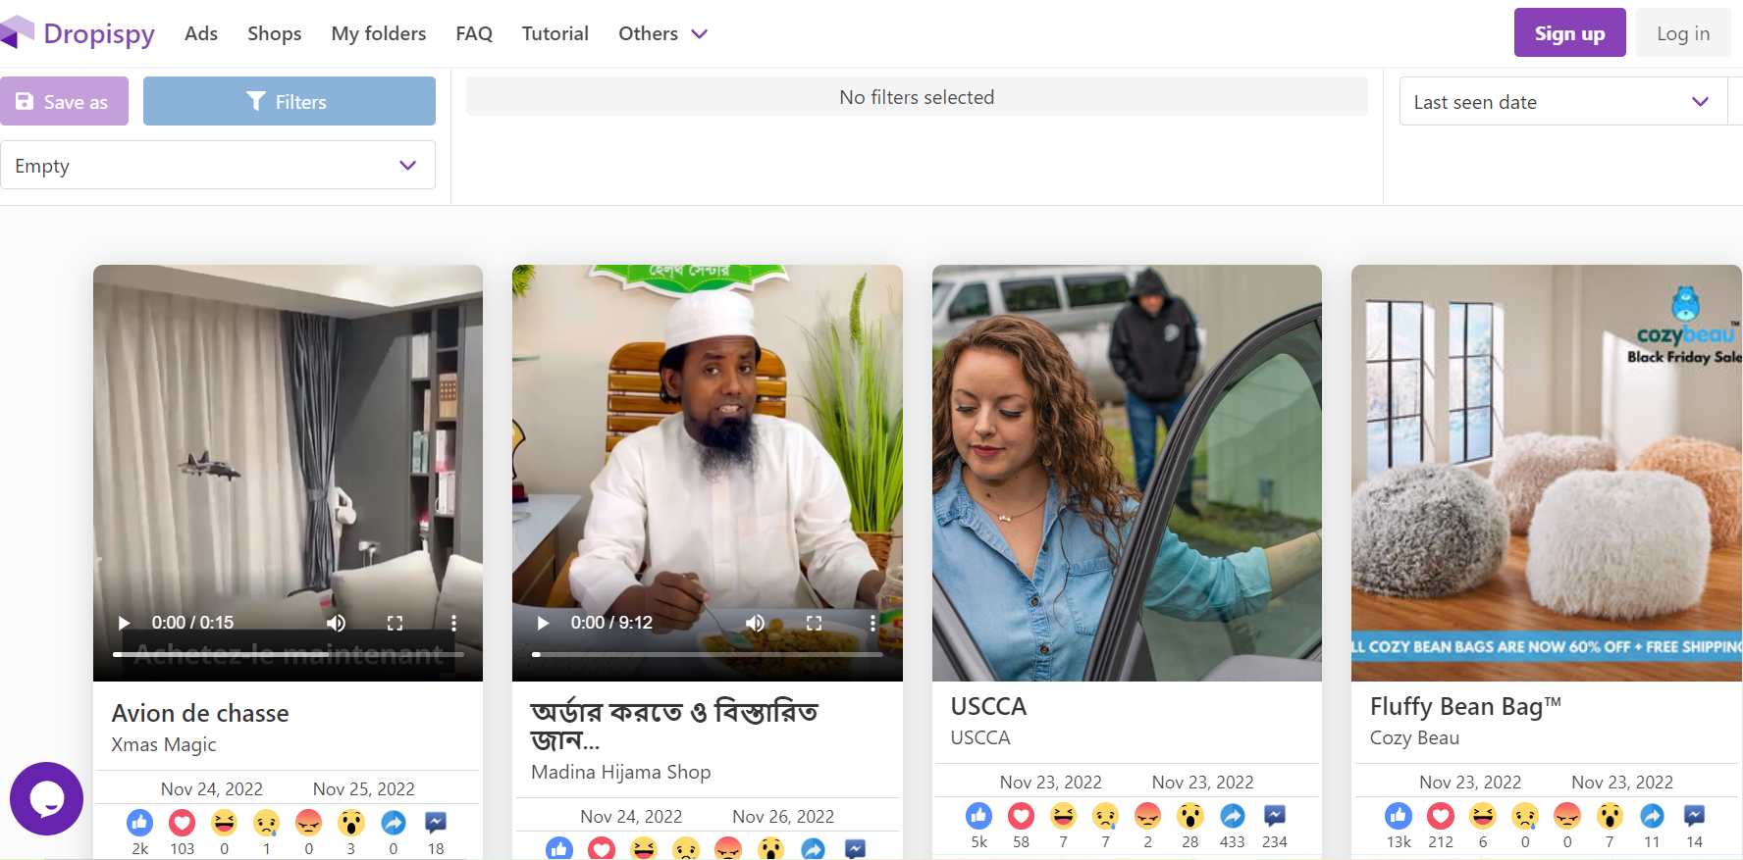Viewport: 1743px width, 860px height.
Task: Expand the Others menu dropdown
Action: point(662,33)
